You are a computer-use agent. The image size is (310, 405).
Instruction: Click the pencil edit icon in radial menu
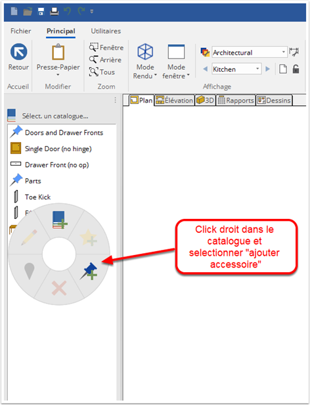[x=29, y=237]
